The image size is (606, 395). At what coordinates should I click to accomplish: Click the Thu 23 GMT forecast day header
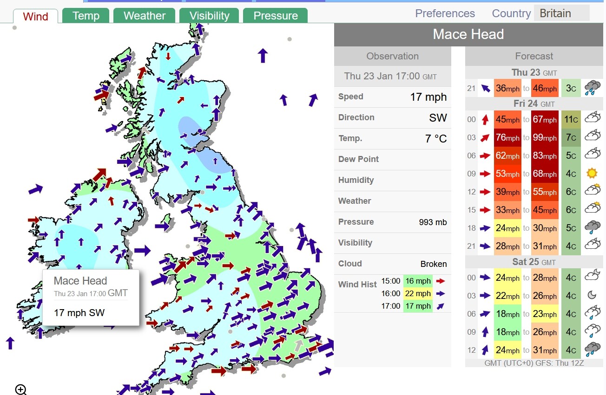pos(534,73)
